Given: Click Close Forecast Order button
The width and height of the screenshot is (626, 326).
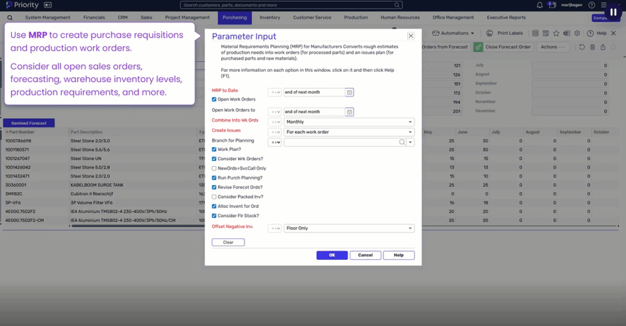Looking at the screenshot, I should (503, 47).
